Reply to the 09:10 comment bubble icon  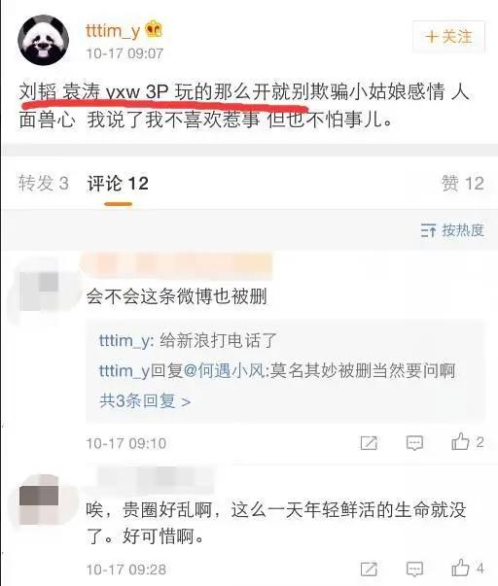(x=414, y=443)
